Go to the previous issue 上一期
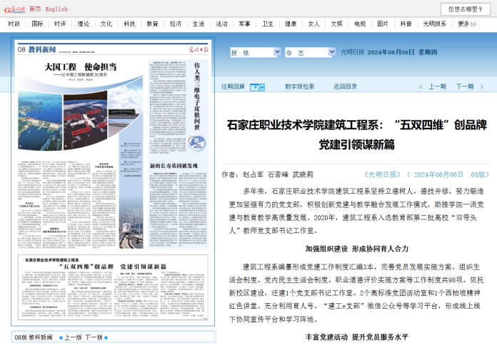 click(437, 86)
